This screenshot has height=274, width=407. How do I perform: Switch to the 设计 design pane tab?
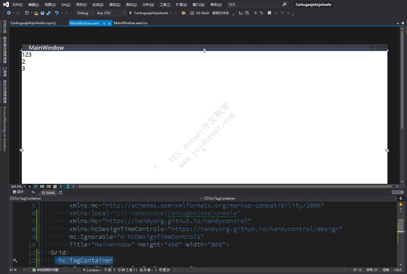18,192
